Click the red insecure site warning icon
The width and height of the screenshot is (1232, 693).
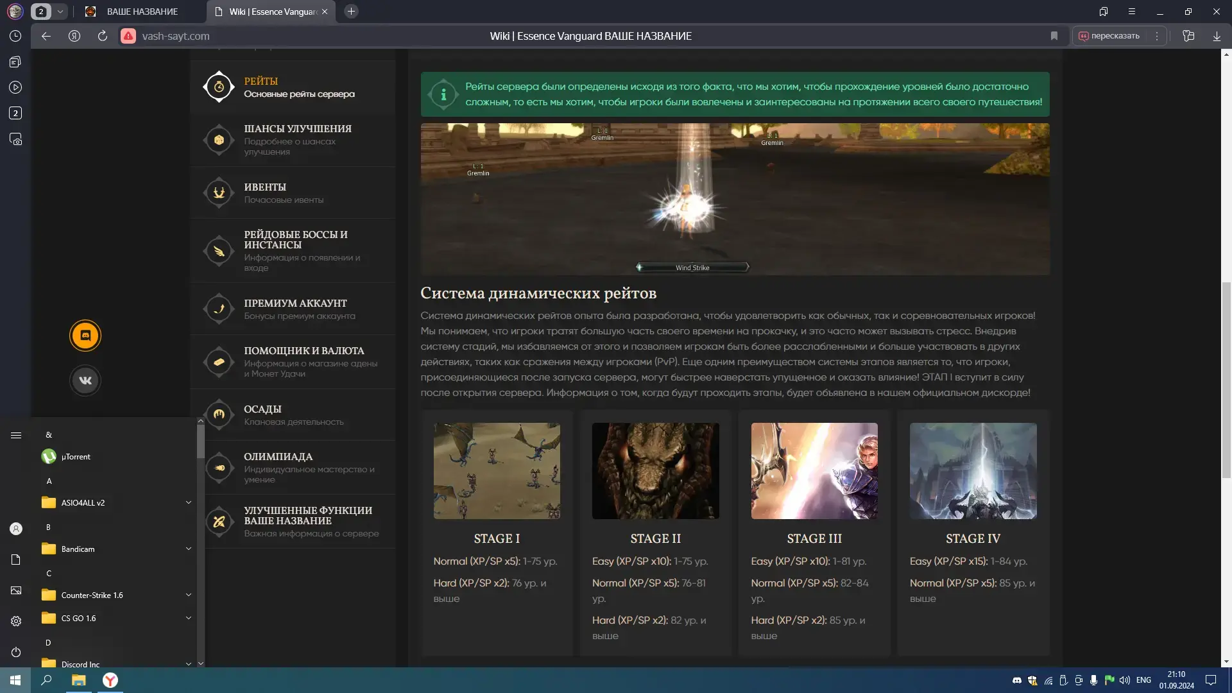129,36
